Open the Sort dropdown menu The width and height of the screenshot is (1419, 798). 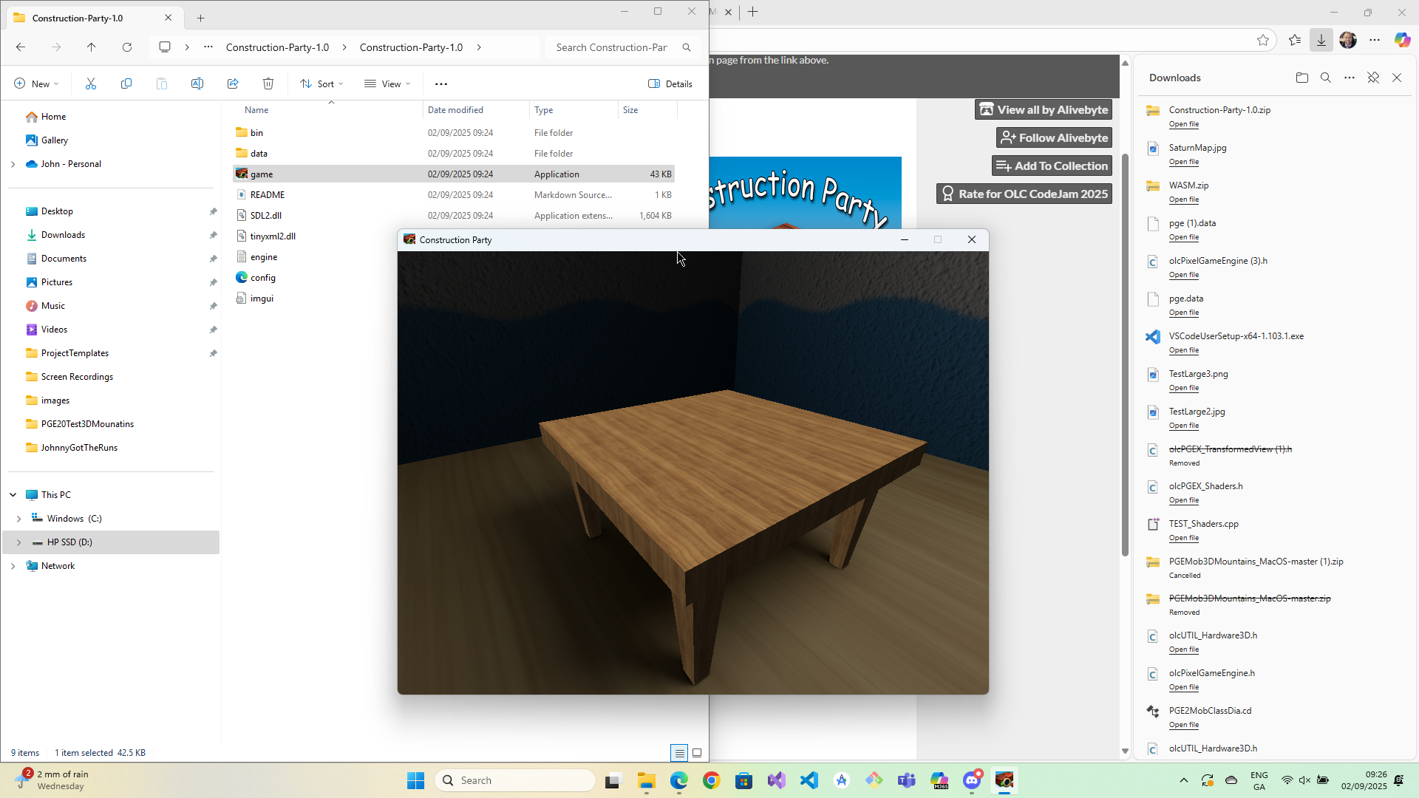click(321, 84)
